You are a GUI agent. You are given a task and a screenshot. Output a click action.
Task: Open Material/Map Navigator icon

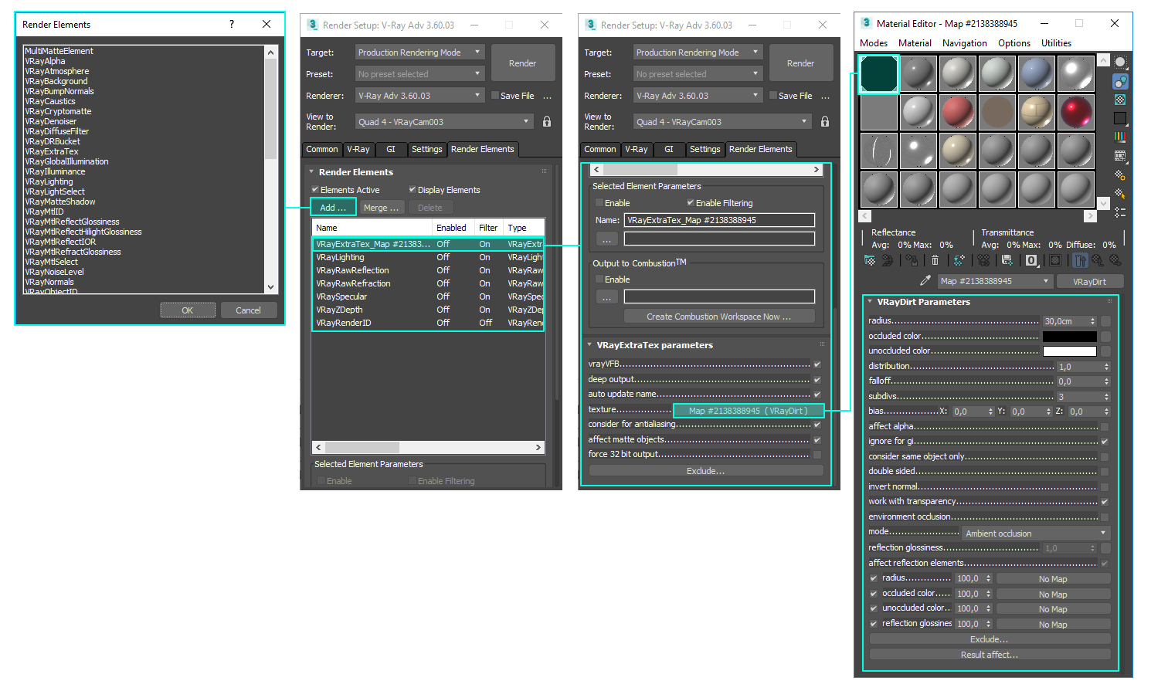pos(1120,212)
